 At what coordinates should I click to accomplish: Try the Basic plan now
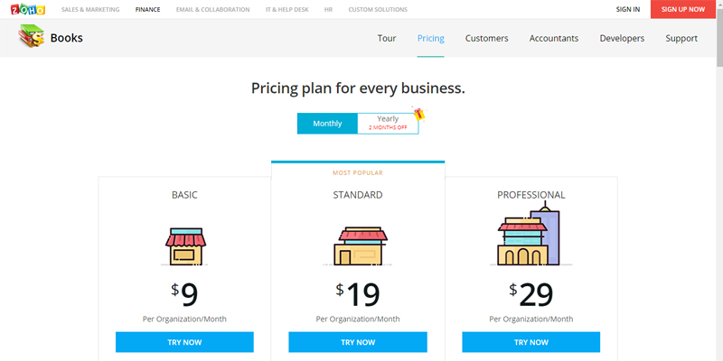click(184, 342)
